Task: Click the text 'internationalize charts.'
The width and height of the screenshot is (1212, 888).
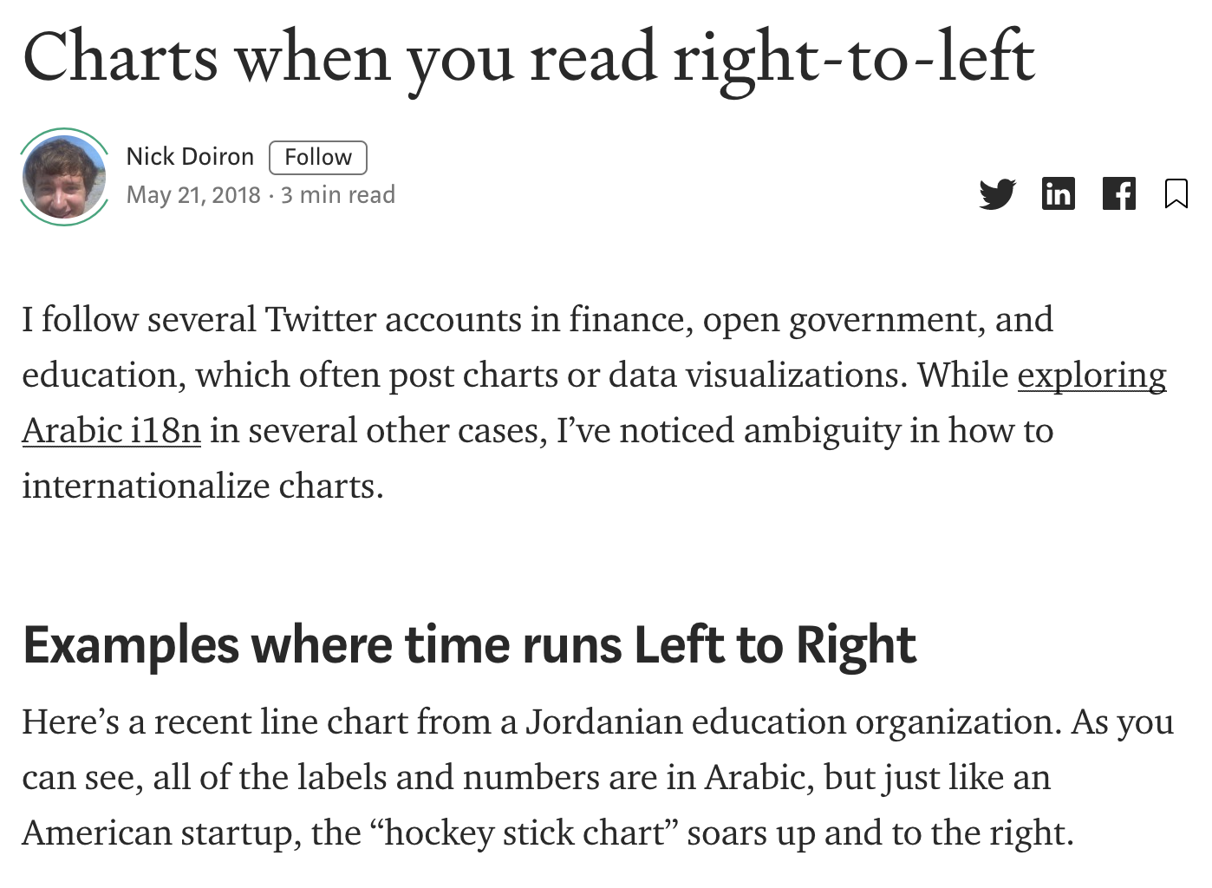Action: point(203,486)
